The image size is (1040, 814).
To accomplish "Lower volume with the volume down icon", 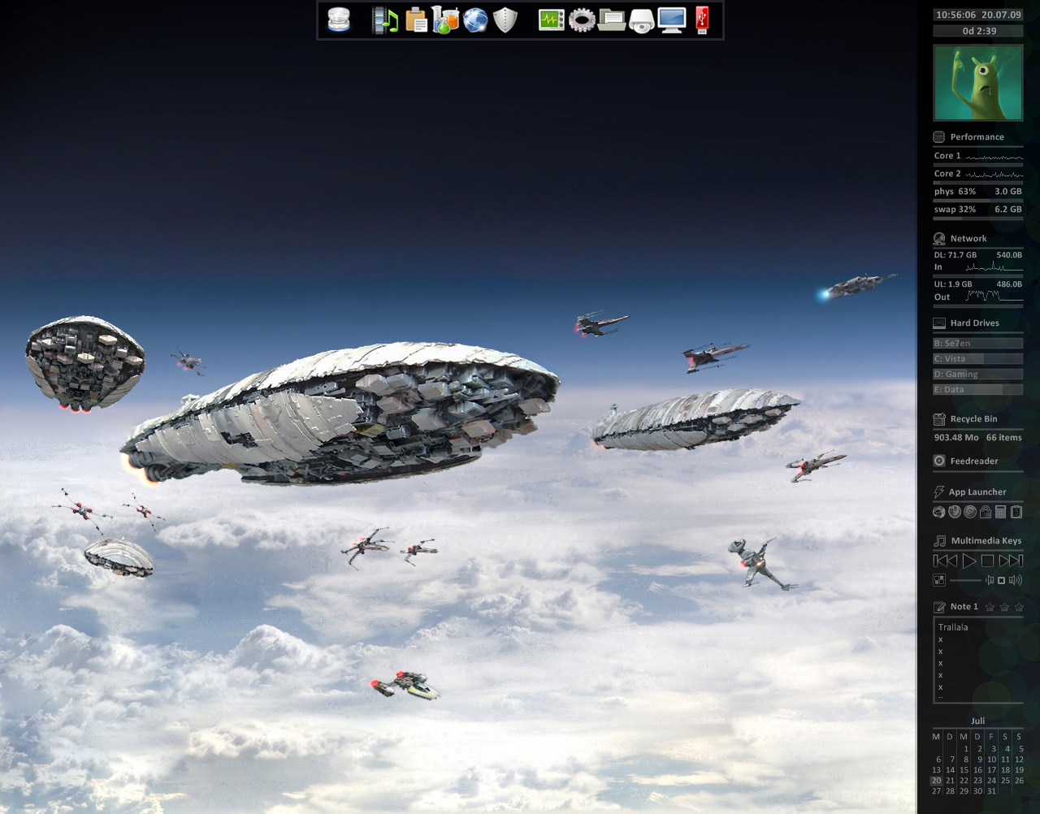I will (x=990, y=580).
